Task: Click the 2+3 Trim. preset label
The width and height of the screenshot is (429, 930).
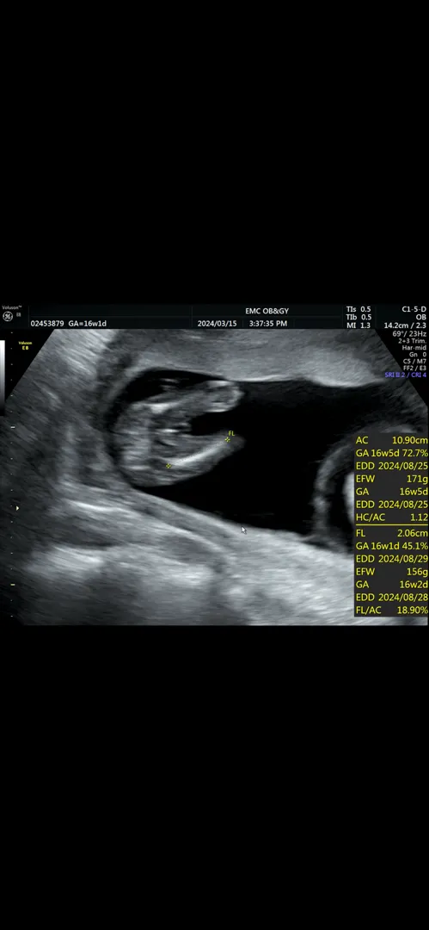Action: pos(413,341)
